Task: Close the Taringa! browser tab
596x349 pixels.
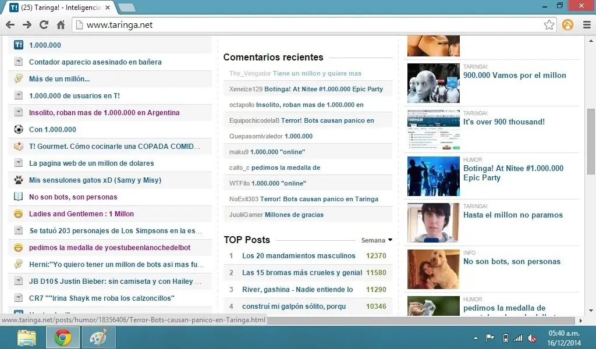Action: click(108, 8)
